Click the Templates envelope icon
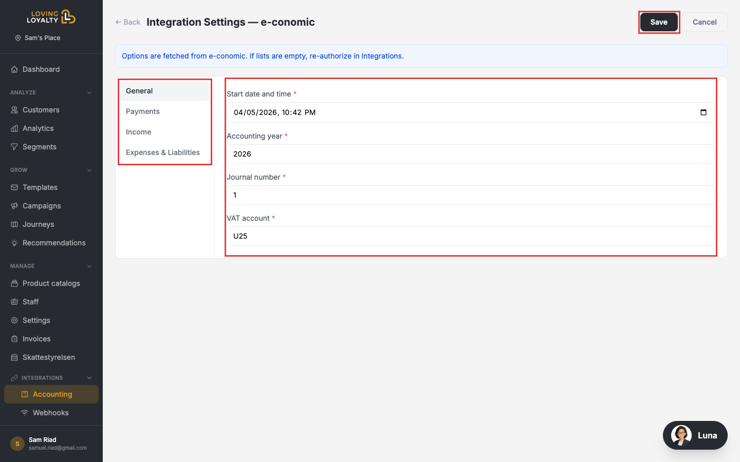Image resolution: width=740 pixels, height=462 pixels. pos(14,187)
